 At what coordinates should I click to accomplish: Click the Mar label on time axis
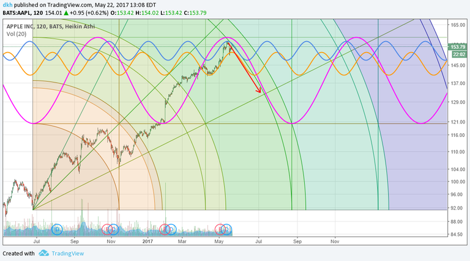[x=182, y=241]
